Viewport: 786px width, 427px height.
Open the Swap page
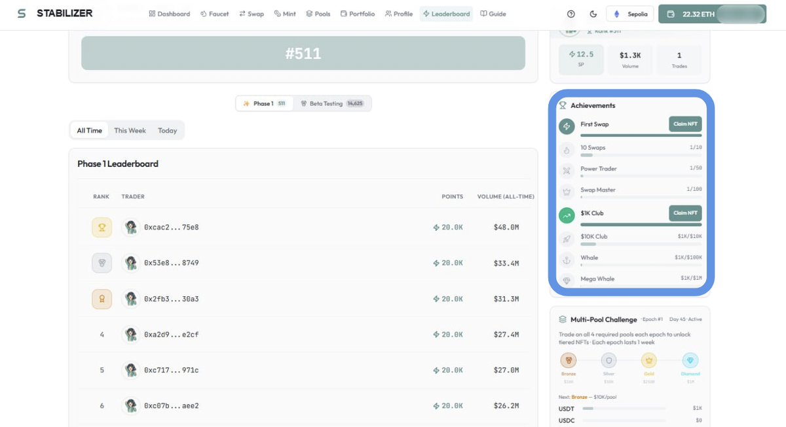click(x=252, y=14)
